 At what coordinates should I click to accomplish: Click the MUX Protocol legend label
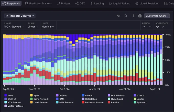tap(66, 103)
